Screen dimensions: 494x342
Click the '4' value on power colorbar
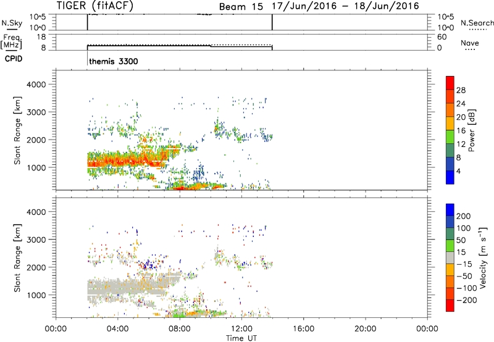click(x=459, y=171)
